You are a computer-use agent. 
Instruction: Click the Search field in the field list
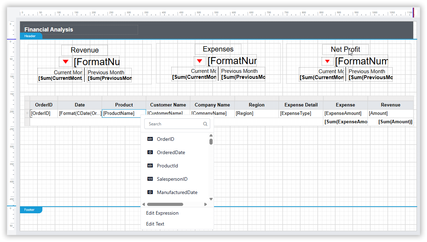(174, 124)
